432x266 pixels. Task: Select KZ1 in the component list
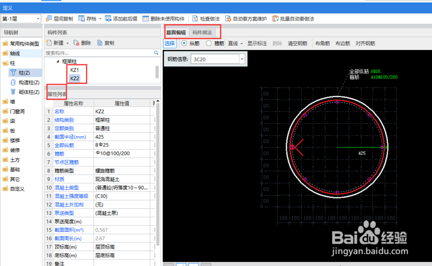75,70
